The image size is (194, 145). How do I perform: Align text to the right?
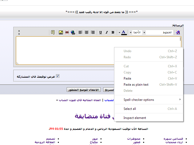(x=93, y=32)
